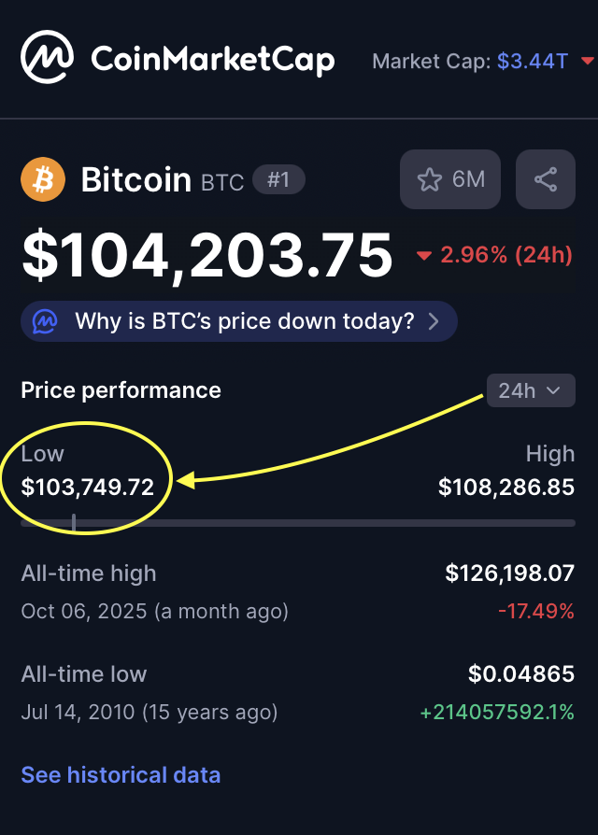This screenshot has height=835, width=598.
Task: Click the orange Bitcoin coin icon
Action: [43, 179]
